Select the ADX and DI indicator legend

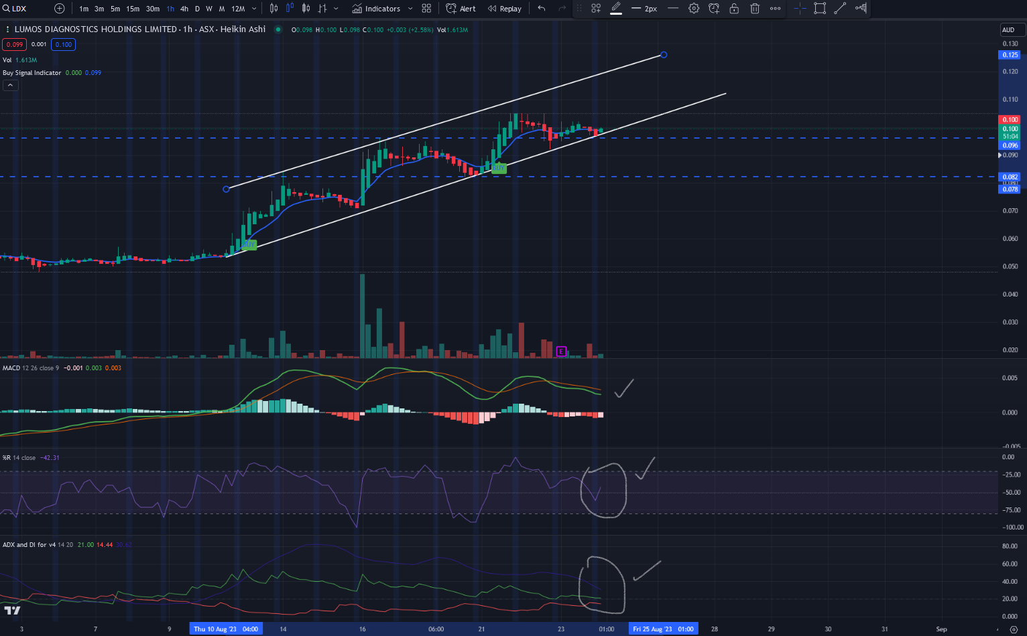[x=66, y=544]
